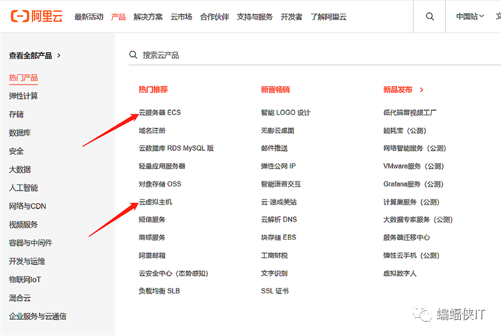Select 产品 menu in top navigation
The image size is (501, 336).
click(x=118, y=17)
